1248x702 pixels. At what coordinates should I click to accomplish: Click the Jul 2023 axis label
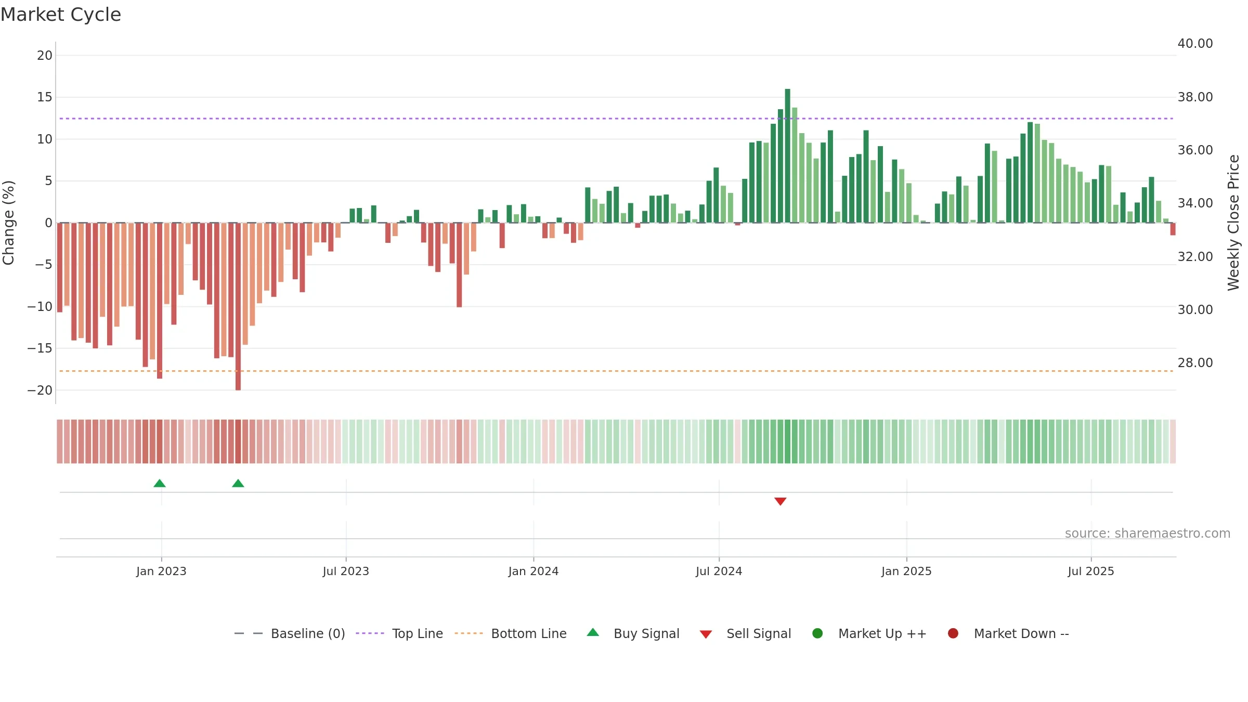coord(346,571)
